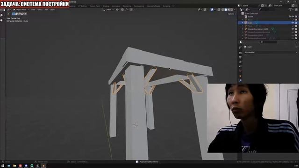Choose the invert-selection mode icon
The height and width of the screenshot is (168, 299).
pos(22,14)
